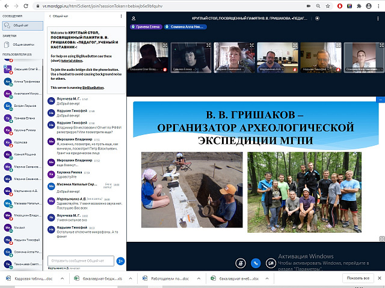Open chat options three-dot menu
Screen dimensions: 385x288
tap(121, 16)
